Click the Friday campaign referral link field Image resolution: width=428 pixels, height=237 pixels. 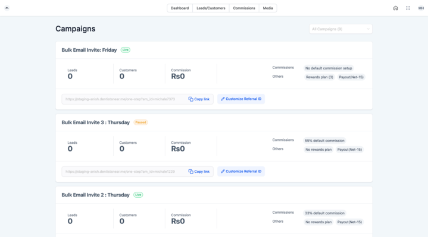[x=123, y=99]
